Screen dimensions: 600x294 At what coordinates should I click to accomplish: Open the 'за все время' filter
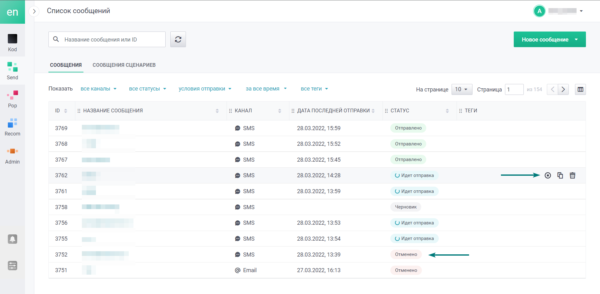pos(266,89)
